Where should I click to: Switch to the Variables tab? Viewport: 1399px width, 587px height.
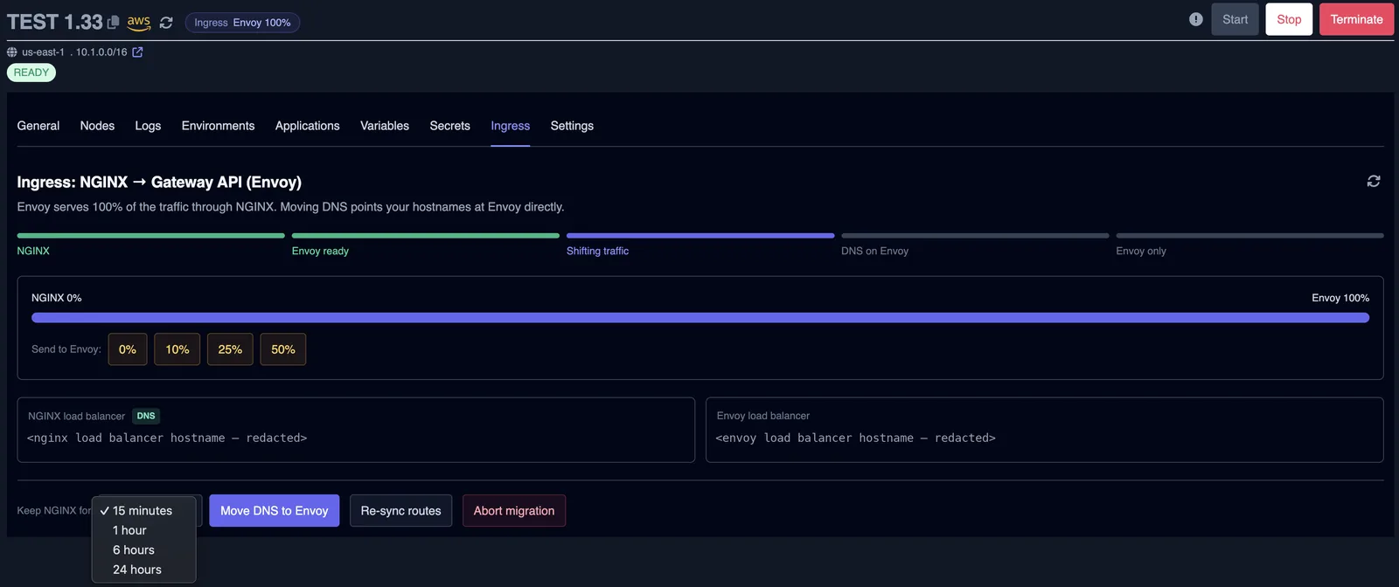[x=385, y=126]
